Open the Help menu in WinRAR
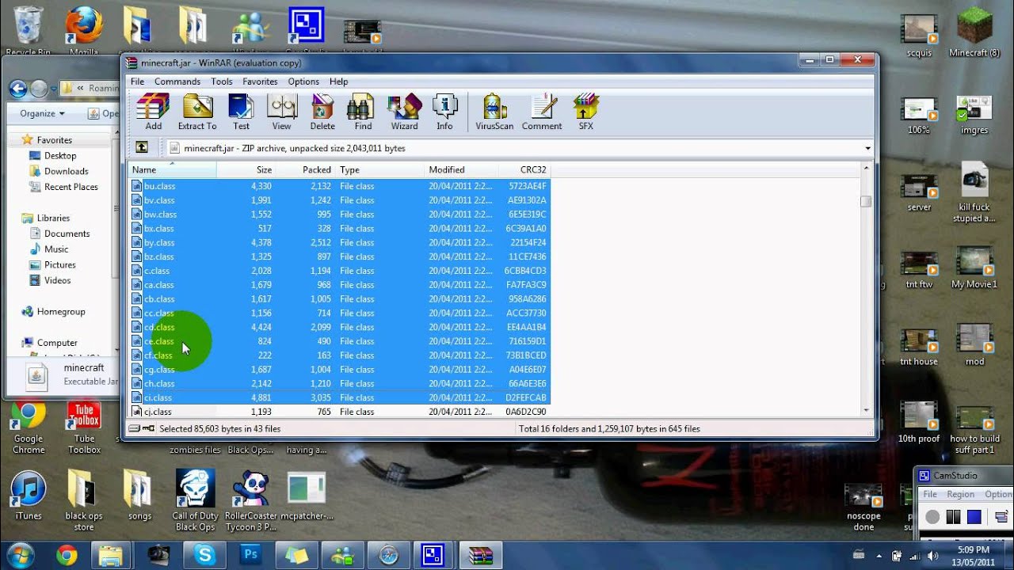The width and height of the screenshot is (1014, 570). [x=338, y=82]
